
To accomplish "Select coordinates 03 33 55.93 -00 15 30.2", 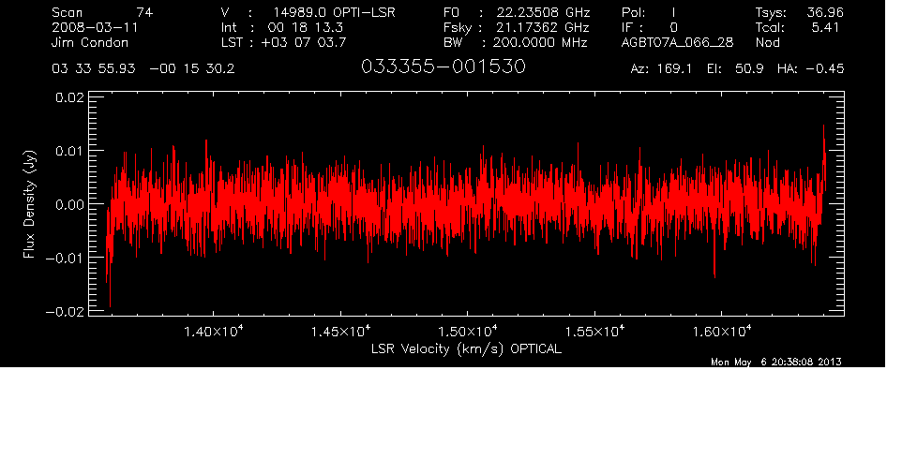I will coord(143,69).
